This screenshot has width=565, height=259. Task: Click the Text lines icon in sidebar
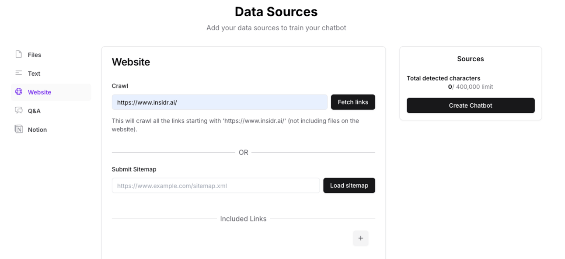click(19, 73)
